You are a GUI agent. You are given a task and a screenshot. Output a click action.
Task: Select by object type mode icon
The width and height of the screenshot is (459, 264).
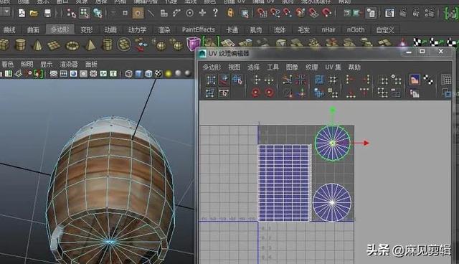(x=85, y=13)
